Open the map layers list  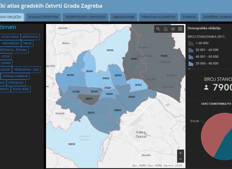173,29
